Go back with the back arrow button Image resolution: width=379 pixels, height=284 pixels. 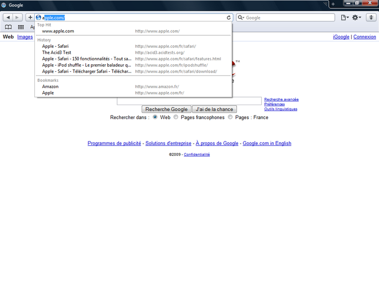click(8, 17)
